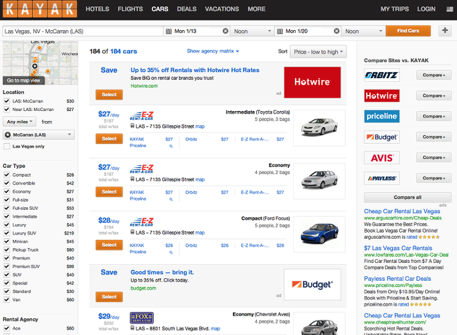The height and width of the screenshot is (335, 457).
Task: Click the Las Vegas, NV location field
Action: (83, 31)
